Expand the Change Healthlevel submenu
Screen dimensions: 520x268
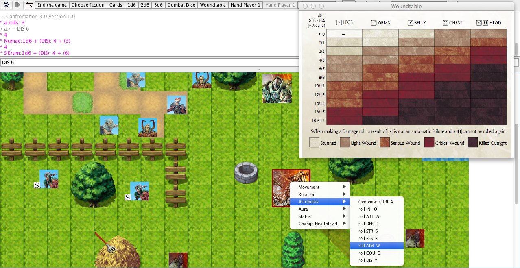pos(319,224)
